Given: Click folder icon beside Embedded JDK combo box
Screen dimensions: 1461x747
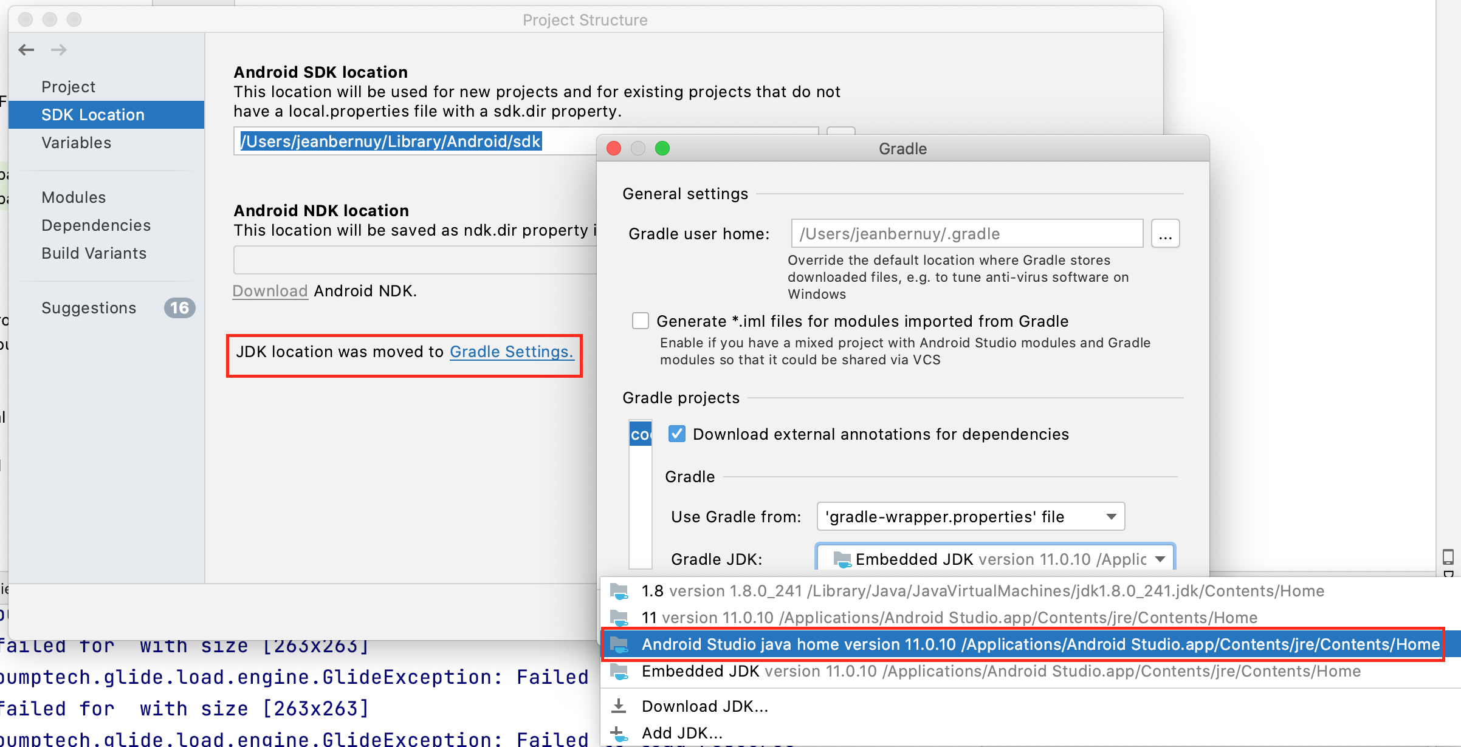Looking at the screenshot, I should point(842,559).
